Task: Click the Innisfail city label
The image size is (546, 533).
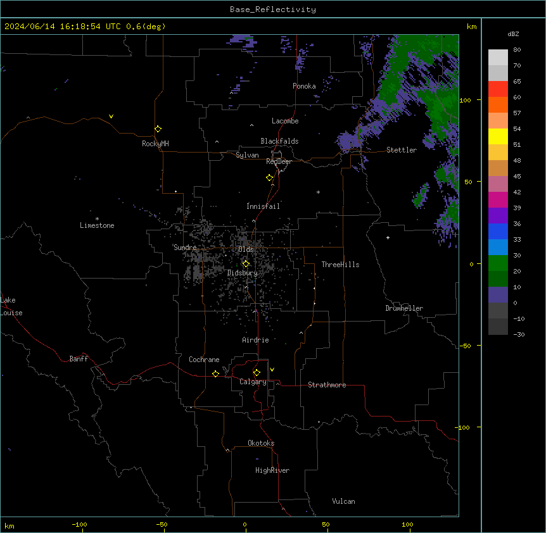Action: pos(263,206)
